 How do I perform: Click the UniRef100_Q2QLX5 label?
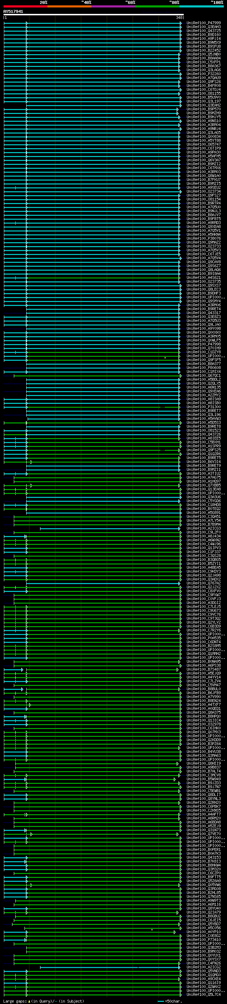(x=204, y=383)
